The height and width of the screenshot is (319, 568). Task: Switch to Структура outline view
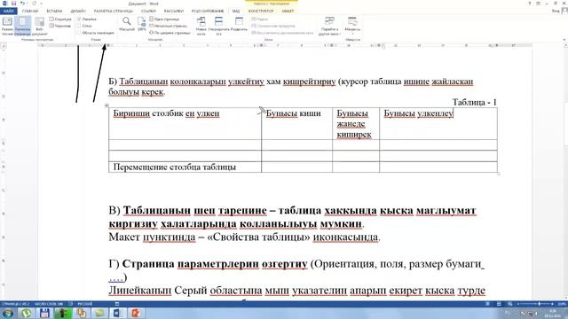tap(60, 19)
